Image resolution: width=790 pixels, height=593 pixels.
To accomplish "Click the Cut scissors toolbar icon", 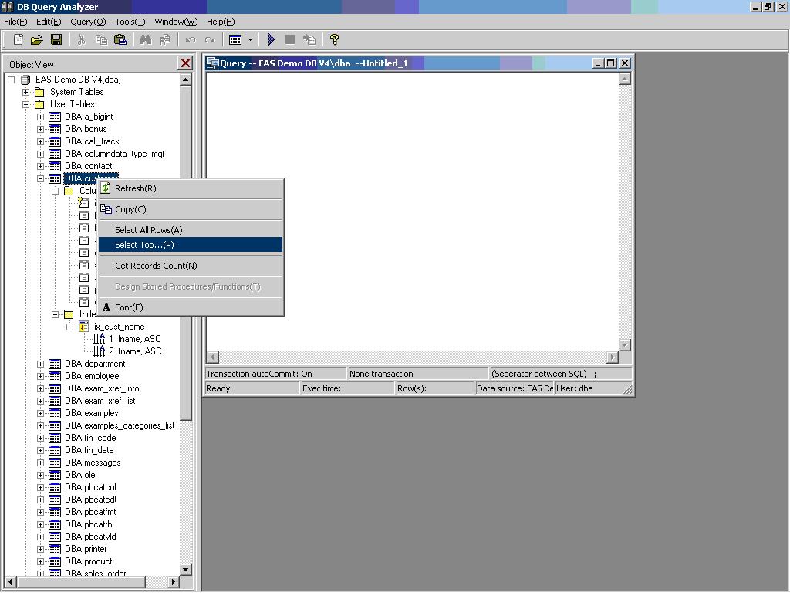I will (81, 39).
